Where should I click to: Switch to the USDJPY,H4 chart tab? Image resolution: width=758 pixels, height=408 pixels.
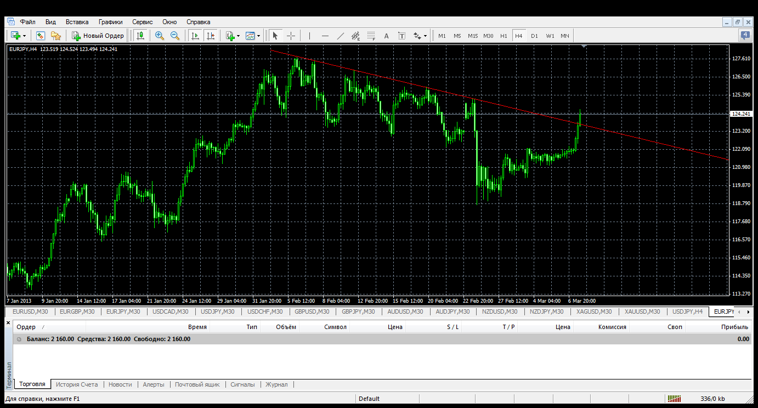tap(687, 311)
